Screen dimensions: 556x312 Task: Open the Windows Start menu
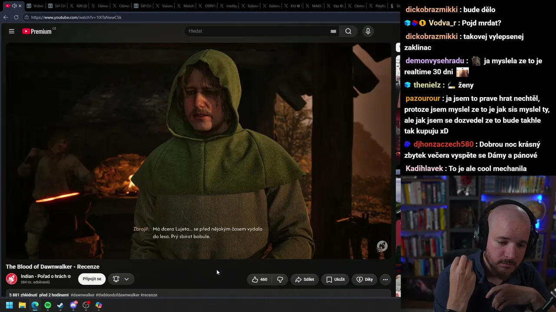coord(9,305)
